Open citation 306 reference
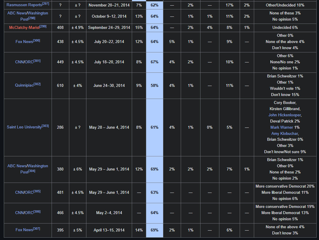Image resolution: width=319 pixels, height=240 pixels. (x=37, y=212)
